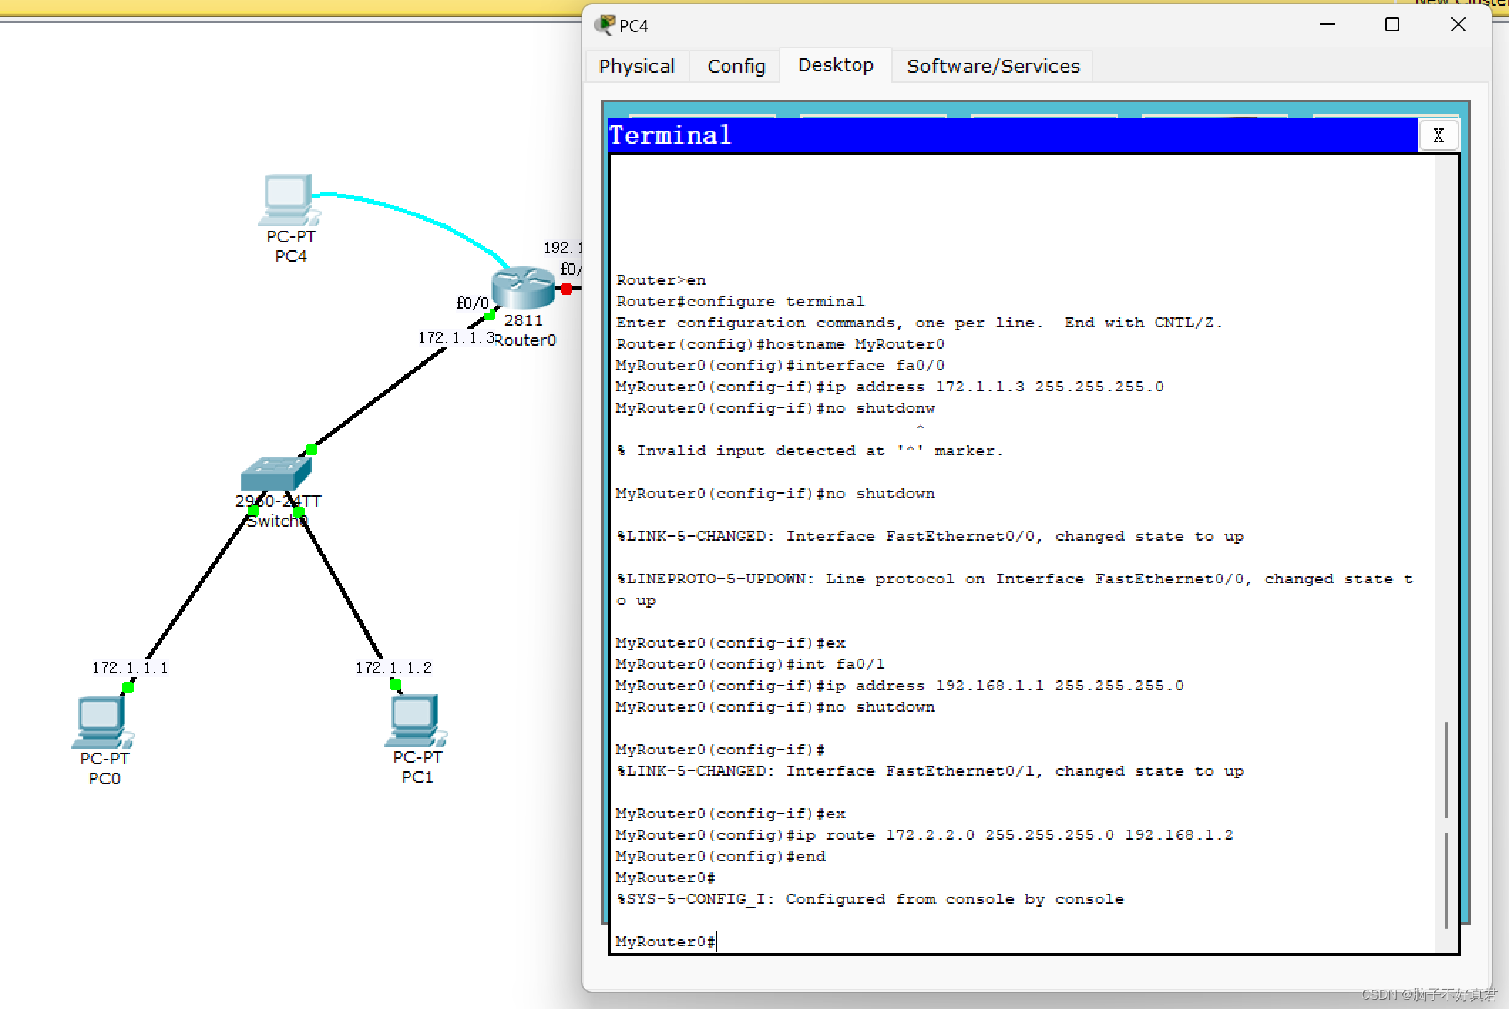Click the 172.1.1.2 address label

[x=393, y=667]
